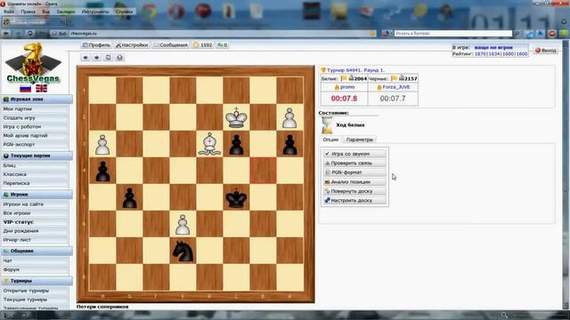Collapse the 'Общение' sidebar section
The image size is (570, 320).
(x=37, y=251)
